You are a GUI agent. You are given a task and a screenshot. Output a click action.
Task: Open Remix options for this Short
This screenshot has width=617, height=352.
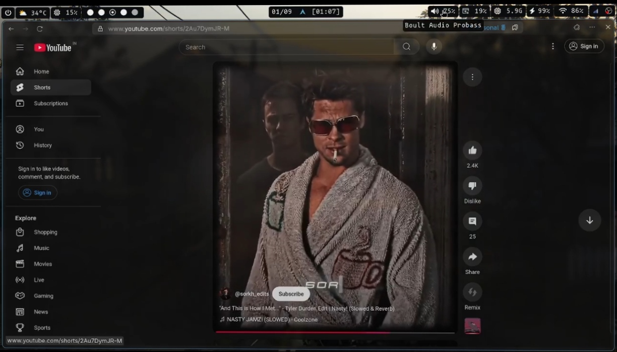coord(472,292)
